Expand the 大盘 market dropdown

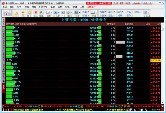(102, 12)
